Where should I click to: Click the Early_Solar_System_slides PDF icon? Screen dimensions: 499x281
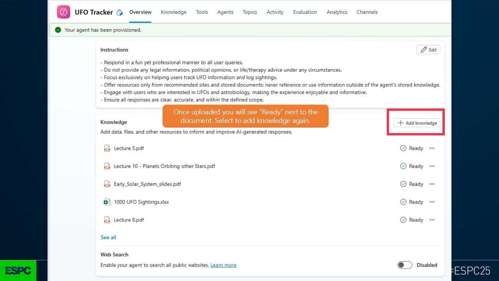[107, 184]
